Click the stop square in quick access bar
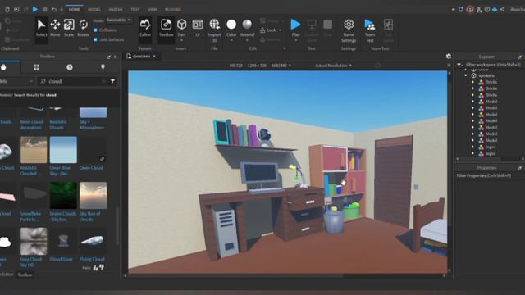 (44, 9)
